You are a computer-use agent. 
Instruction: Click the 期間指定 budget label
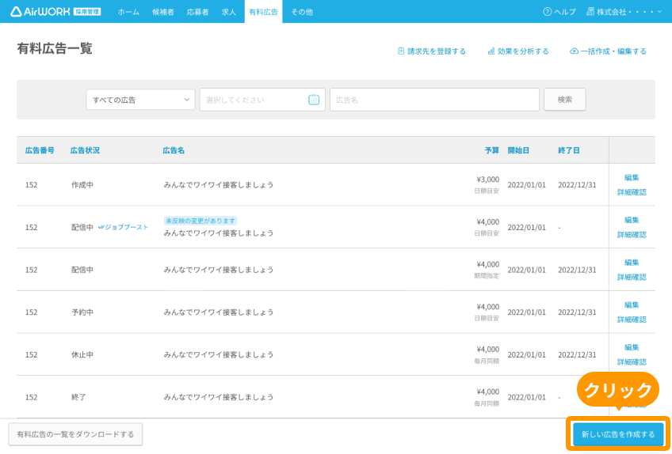(x=487, y=275)
